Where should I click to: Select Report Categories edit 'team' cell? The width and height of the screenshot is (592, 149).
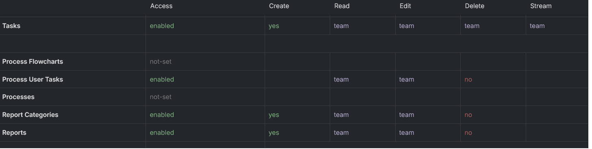(x=407, y=115)
